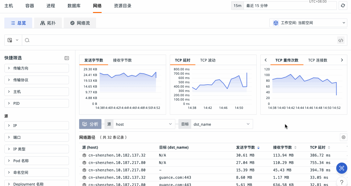Image resolution: width=351 pixels, height=186 pixels.
Task: Click the 15m time range button
Action: [237, 6]
